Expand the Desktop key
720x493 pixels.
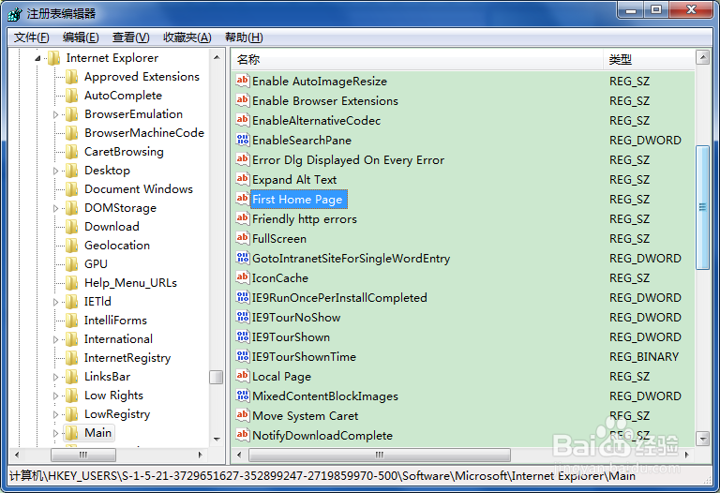[55, 171]
